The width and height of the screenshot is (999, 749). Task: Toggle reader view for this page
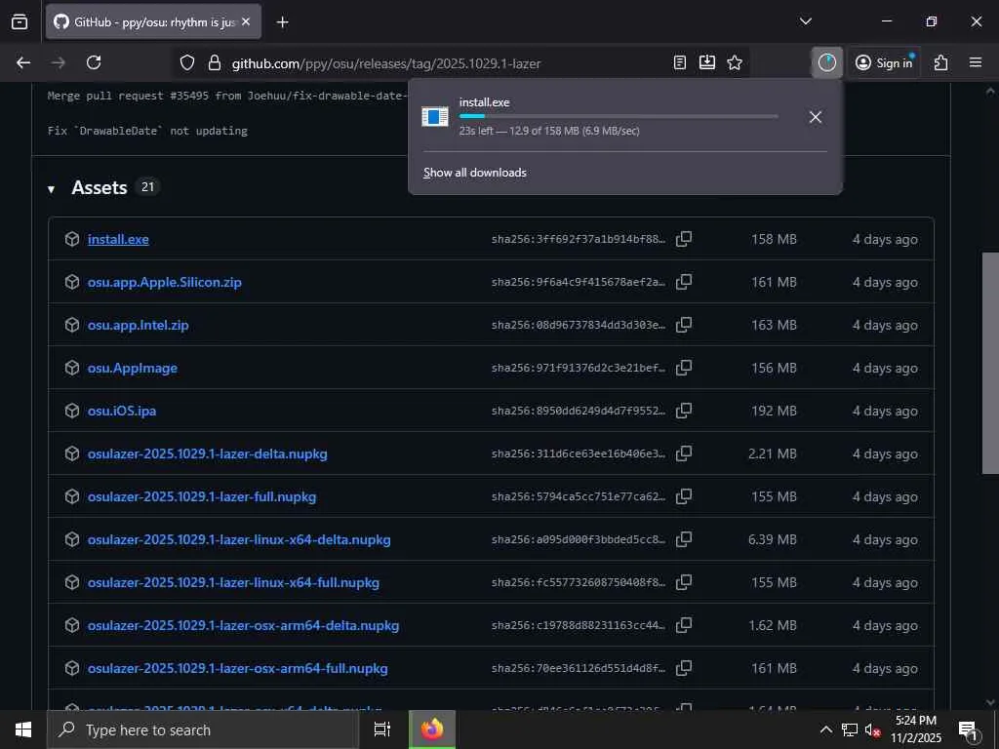[x=680, y=62]
